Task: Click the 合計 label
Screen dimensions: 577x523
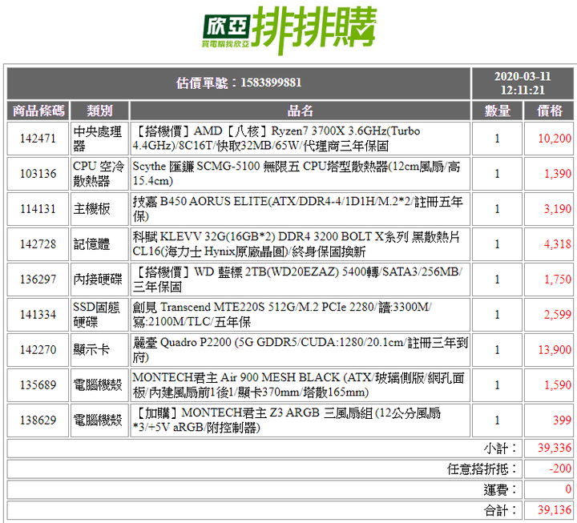Action: (x=500, y=510)
